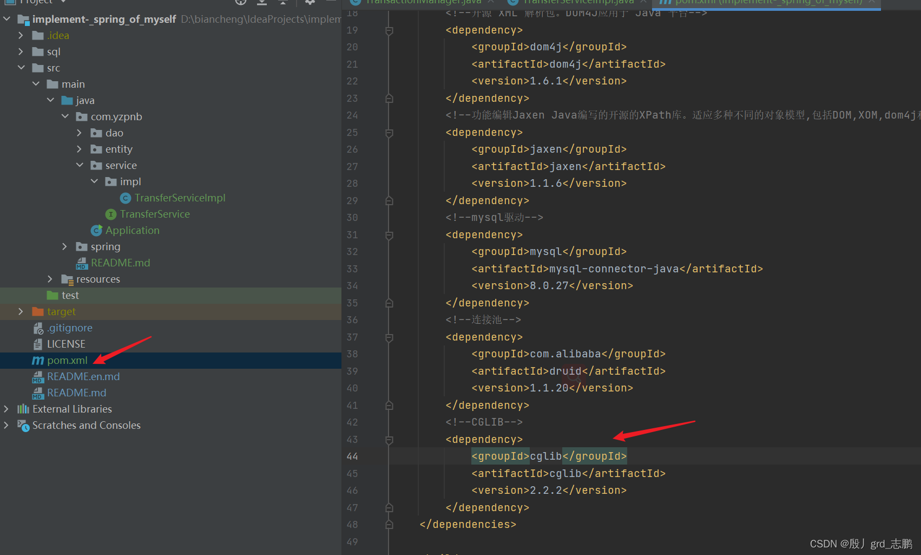Toggle the fold marker on line 25

[389, 133]
